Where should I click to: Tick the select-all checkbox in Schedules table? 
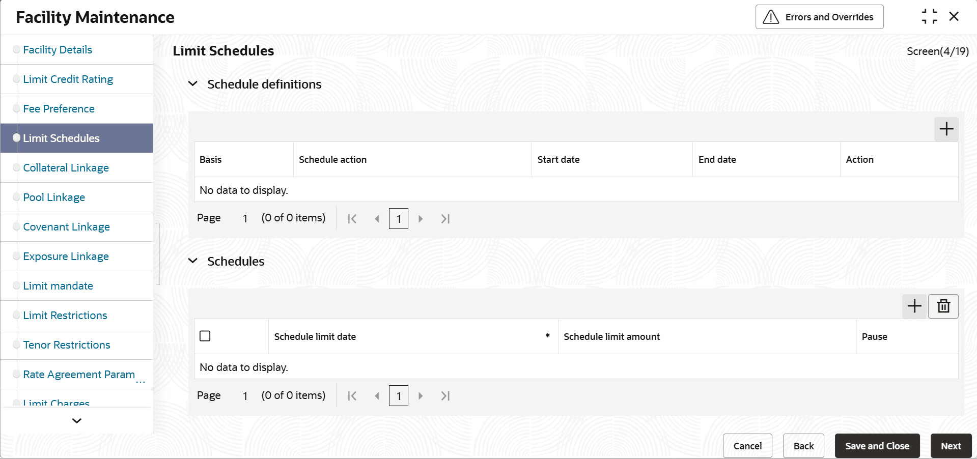pyautogui.click(x=205, y=336)
